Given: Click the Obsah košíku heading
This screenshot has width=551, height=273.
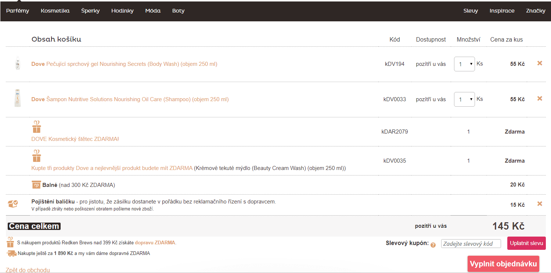Looking at the screenshot, I should [56, 39].
